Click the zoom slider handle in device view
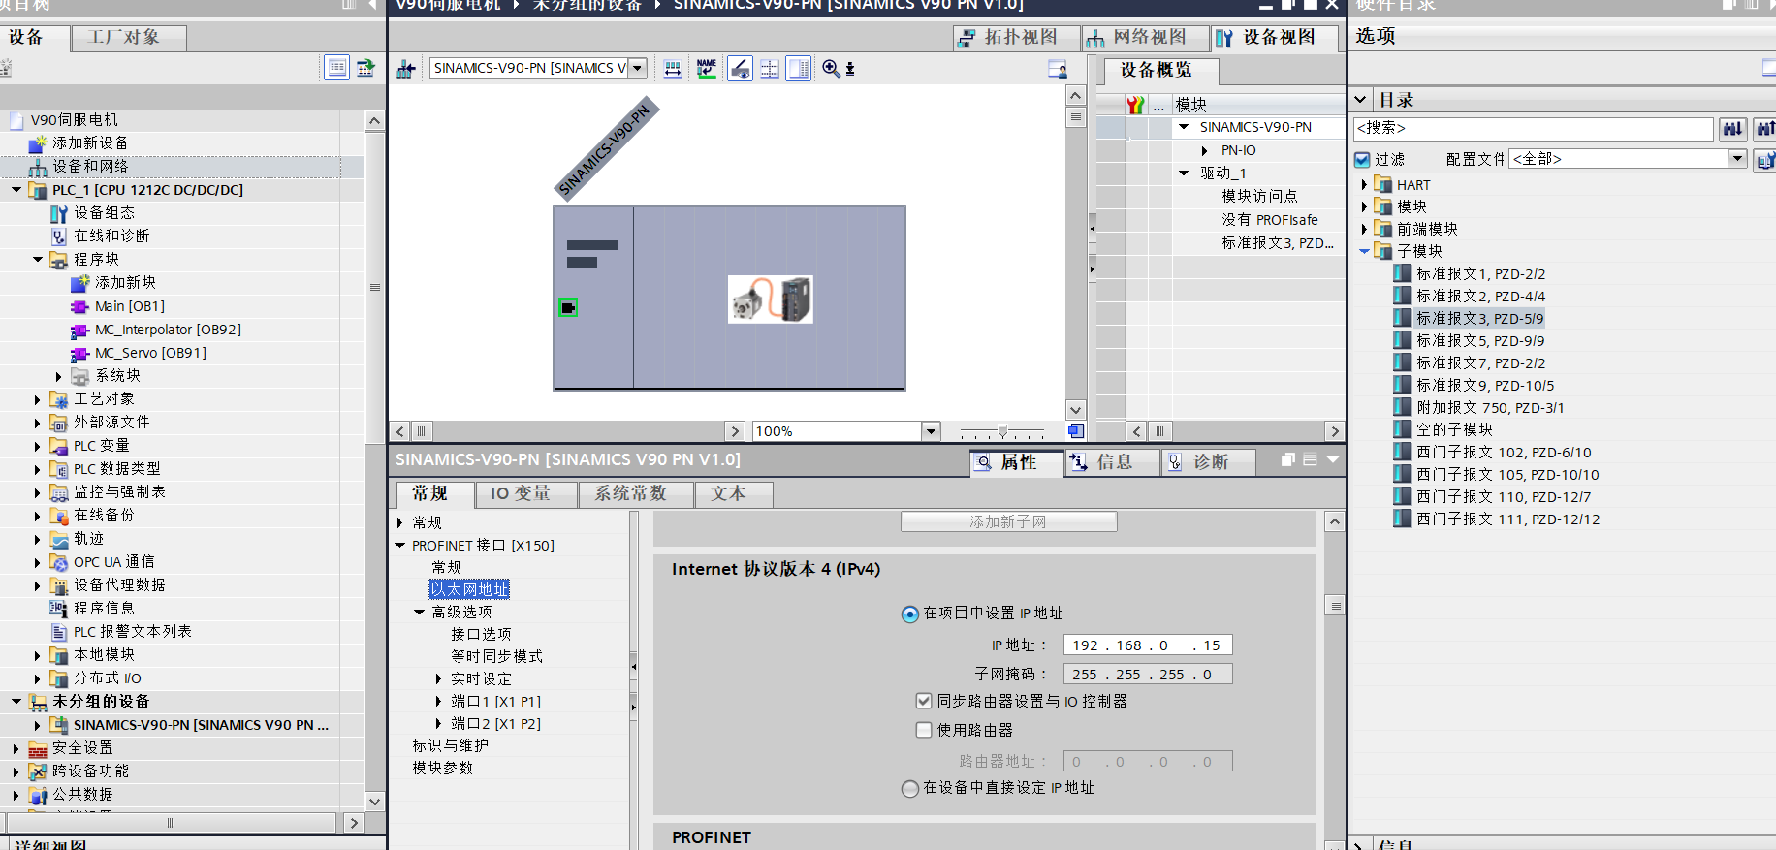The height and width of the screenshot is (850, 1776). tap(1002, 431)
